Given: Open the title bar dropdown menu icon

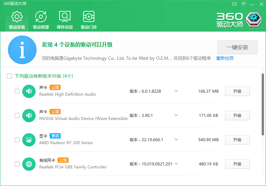Looking at the screenshot, I should point(244,4).
